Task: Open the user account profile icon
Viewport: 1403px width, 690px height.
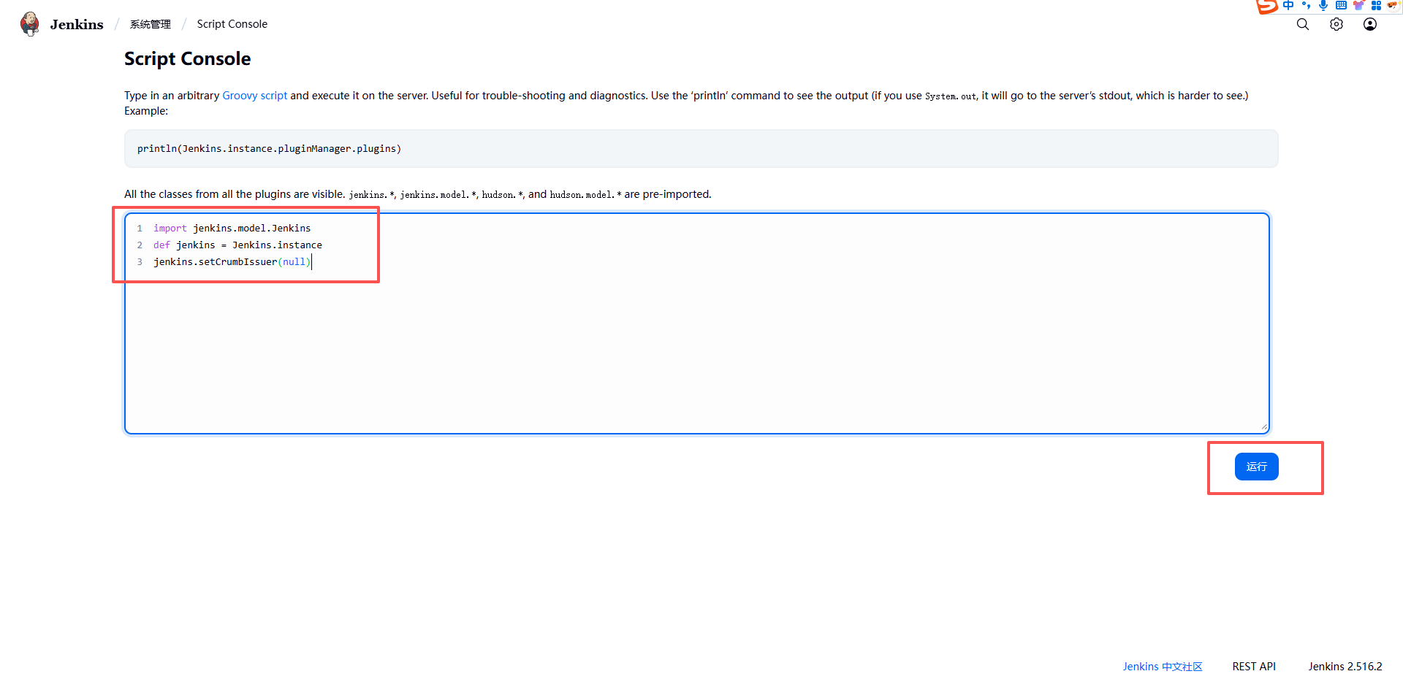Action: [1369, 24]
